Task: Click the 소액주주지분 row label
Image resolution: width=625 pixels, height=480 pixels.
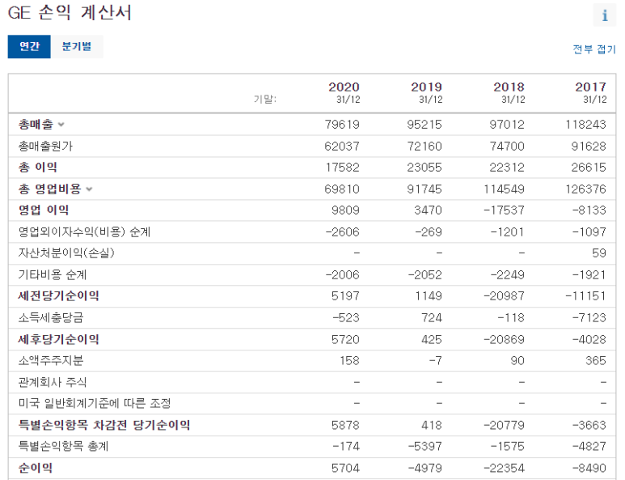Action: tap(51, 361)
